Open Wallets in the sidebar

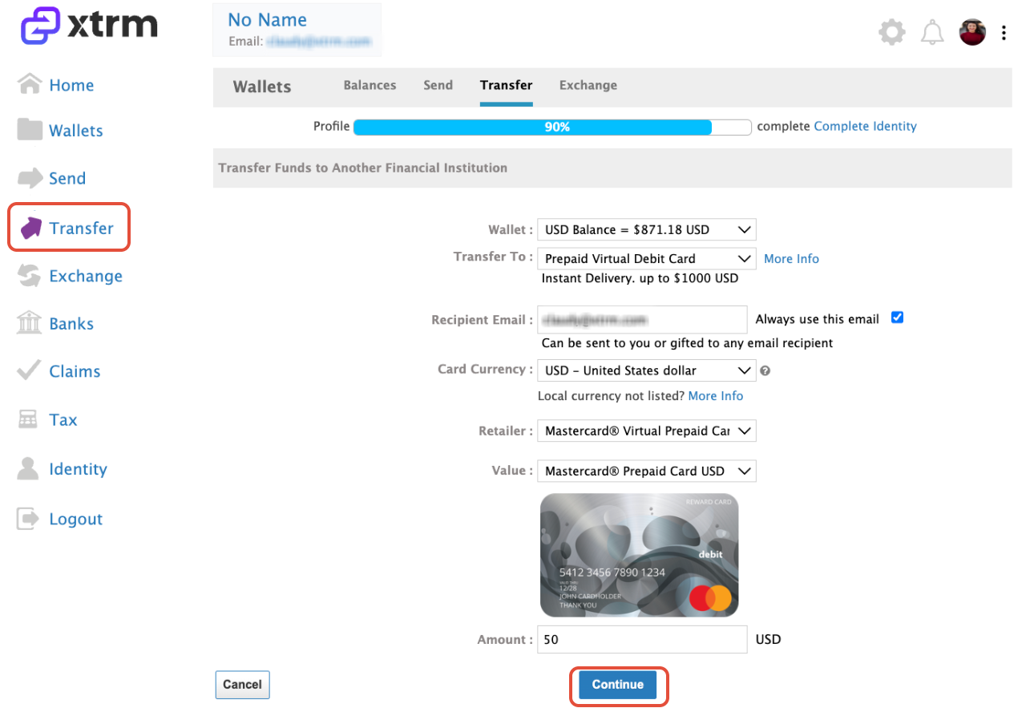[x=76, y=131]
